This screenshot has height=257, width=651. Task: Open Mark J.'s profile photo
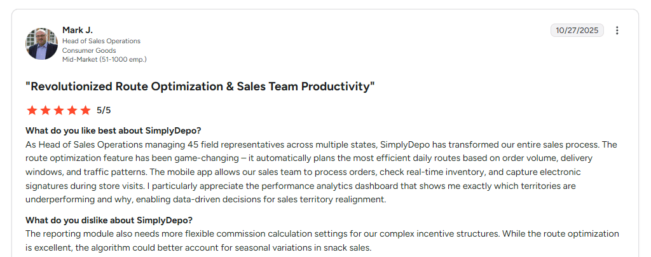[41, 44]
